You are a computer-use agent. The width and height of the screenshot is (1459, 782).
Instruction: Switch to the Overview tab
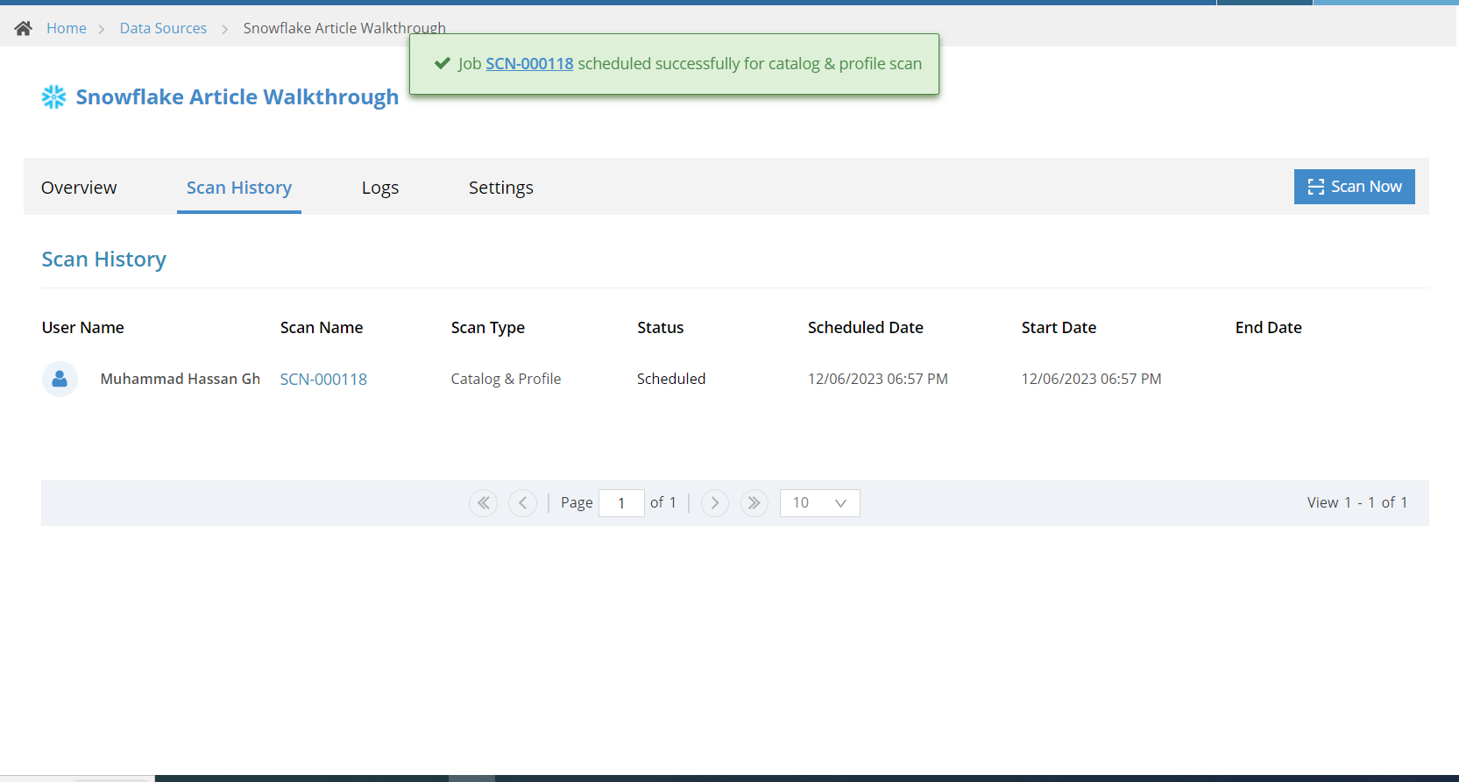[x=79, y=188]
